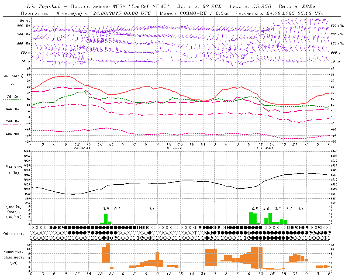Click the 10 м wind level label on the left
The width and height of the screenshot is (345, 276).
click(26, 61)
